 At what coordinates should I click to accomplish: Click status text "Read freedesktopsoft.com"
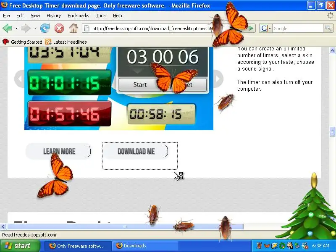tap(29, 235)
